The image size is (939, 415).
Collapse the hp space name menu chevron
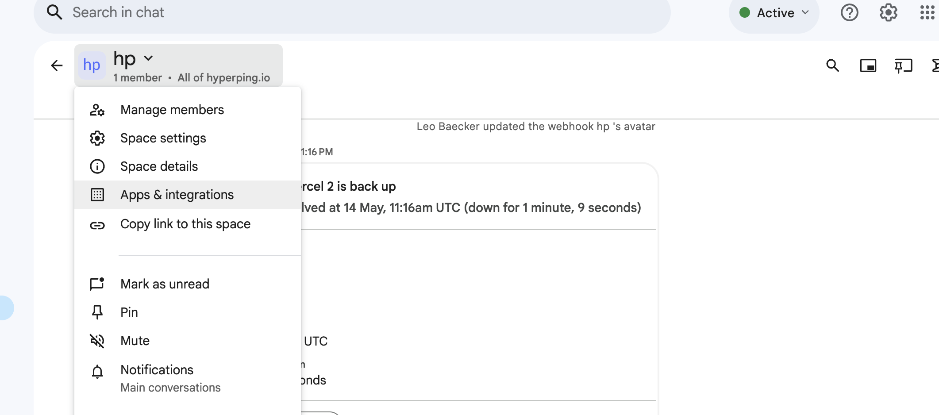(x=148, y=58)
